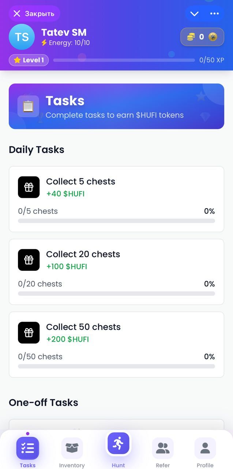Tap the Level 1 star badge
The image size is (233, 469).
pos(29,60)
